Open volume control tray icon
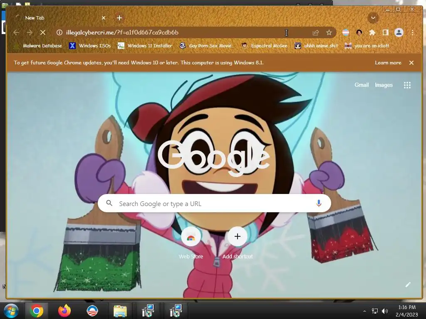426x319 pixels. tap(385, 311)
